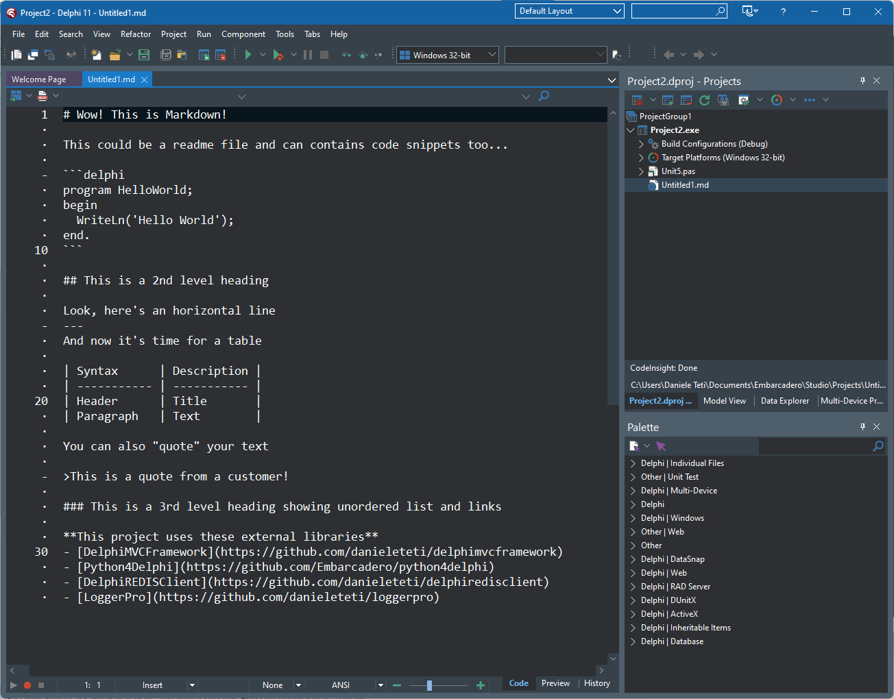Click the Delphi | DataSnap palette category
The image size is (894, 699).
(x=673, y=559)
